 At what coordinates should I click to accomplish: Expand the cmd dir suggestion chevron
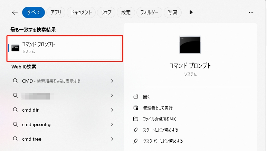click(112, 110)
